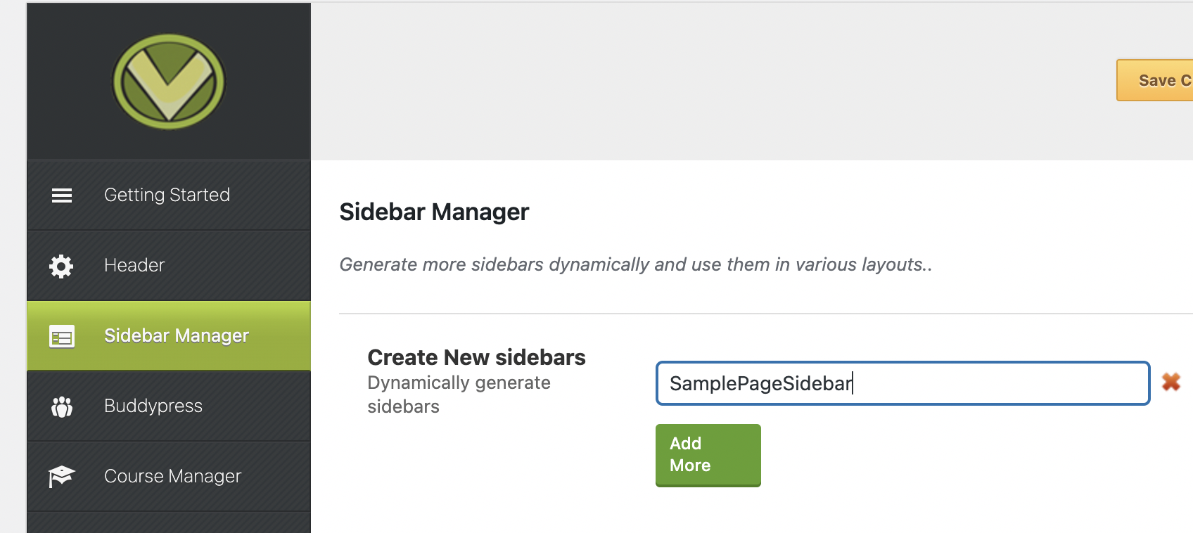The image size is (1193, 533).
Task: Click the Buddypress people group icon
Action: (62, 407)
